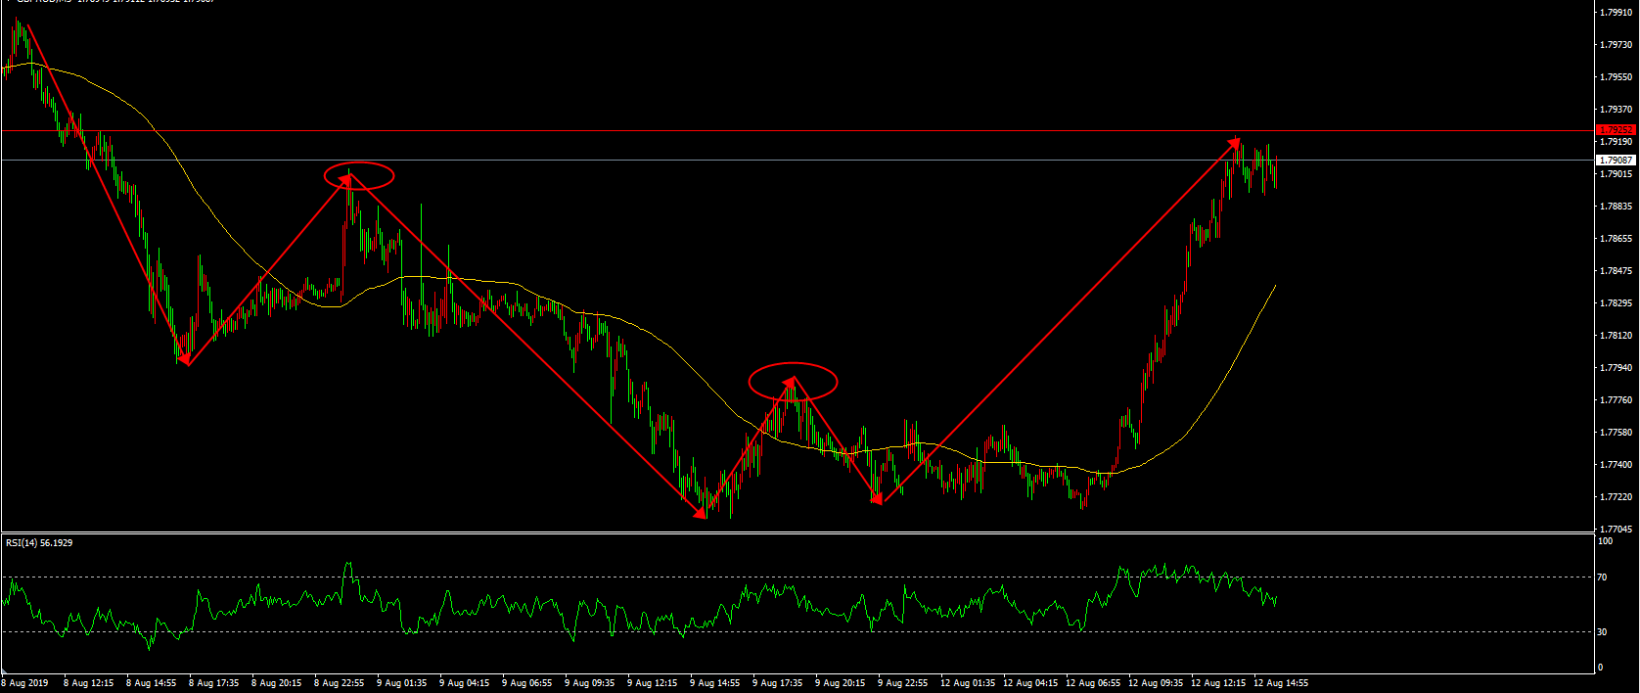Image resolution: width=1640 pixels, height=693 pixels.
Task: Click the 1.77580 price scale label
Action: [1615, 433]
